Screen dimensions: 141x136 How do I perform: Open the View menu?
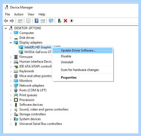pos(31,14)
